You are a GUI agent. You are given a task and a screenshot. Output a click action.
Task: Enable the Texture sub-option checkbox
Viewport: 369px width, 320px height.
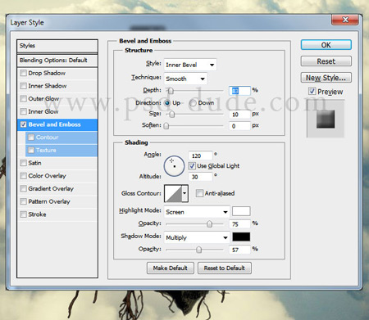[31, 150]
